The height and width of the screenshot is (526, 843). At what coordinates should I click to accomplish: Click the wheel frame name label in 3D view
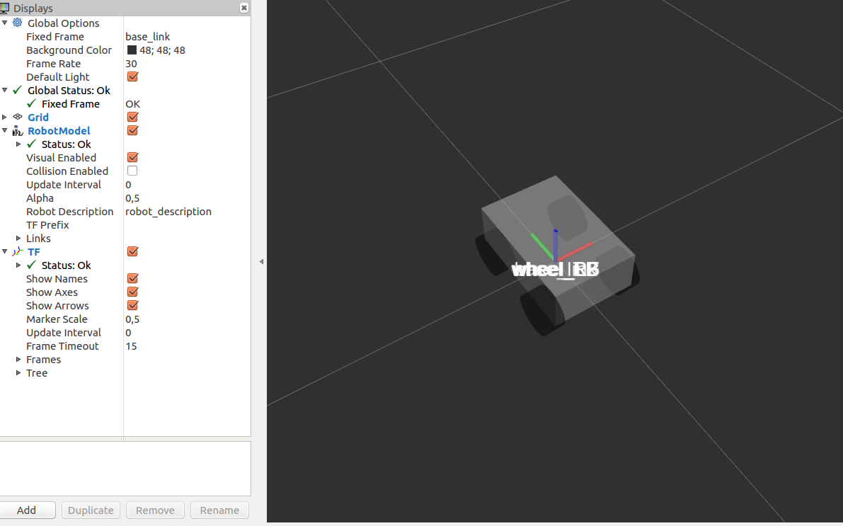pos(555,270)
